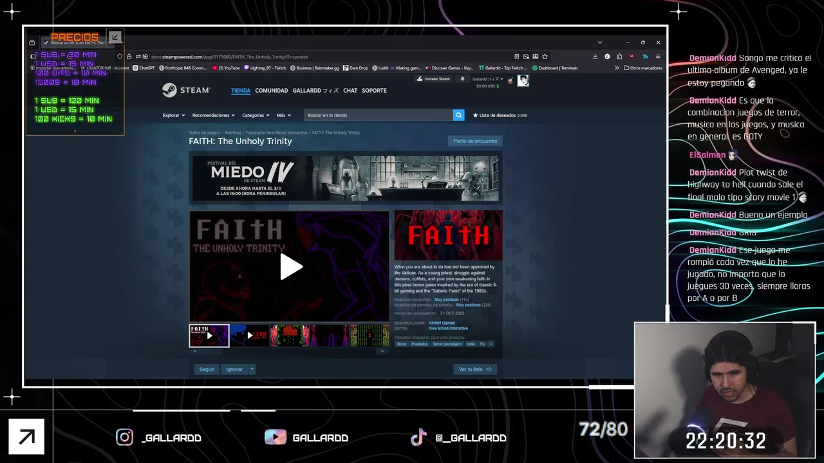Screen dimensions: 824x463
Task: Show more tags with the plus button
Action: pyautogui.click(x=491, y=344)
